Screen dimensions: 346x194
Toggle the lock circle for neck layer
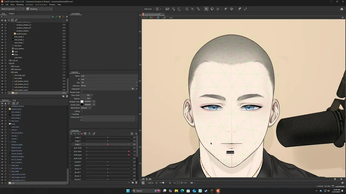tap(5, 51)
